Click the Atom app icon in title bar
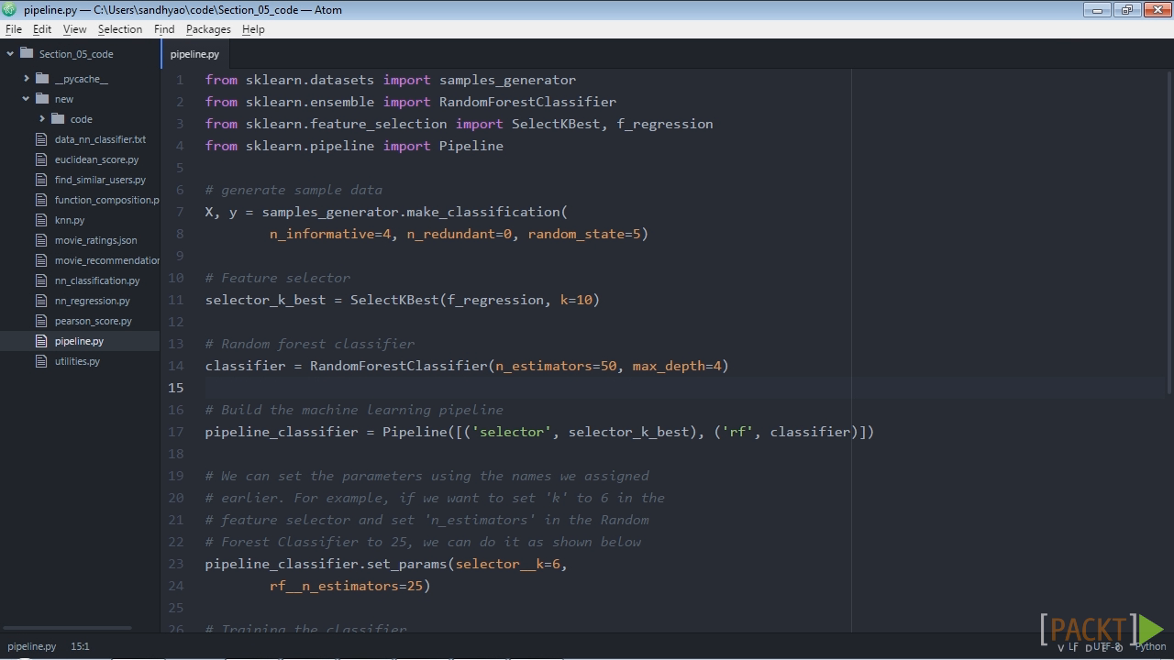Viewport: 1174px width, 660px height. 9,9
